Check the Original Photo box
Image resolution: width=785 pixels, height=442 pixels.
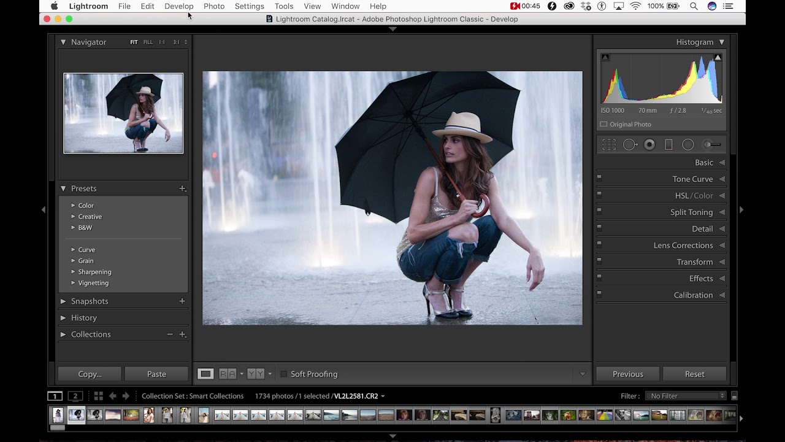coord(603,124)
